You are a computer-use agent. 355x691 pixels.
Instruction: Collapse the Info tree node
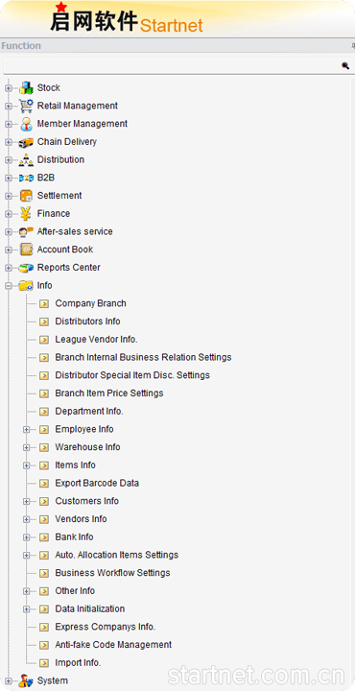(x=9, y=286)
